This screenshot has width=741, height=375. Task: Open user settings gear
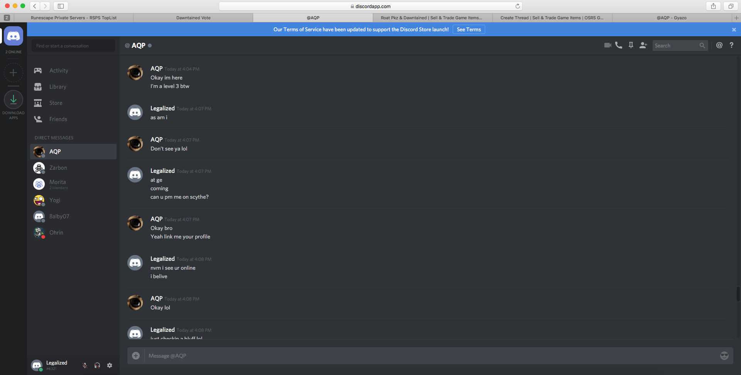[110, 365]
